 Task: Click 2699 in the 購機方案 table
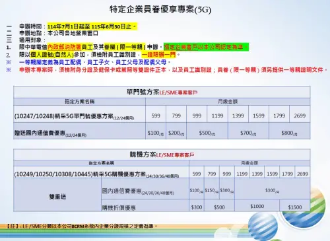click(302, 174)
